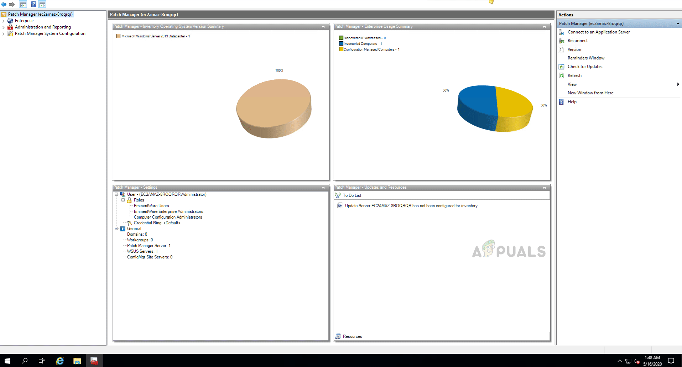Click the Windows Server 2019 Datacenter legend swatch
682x367 pixels.
[118, 36]
